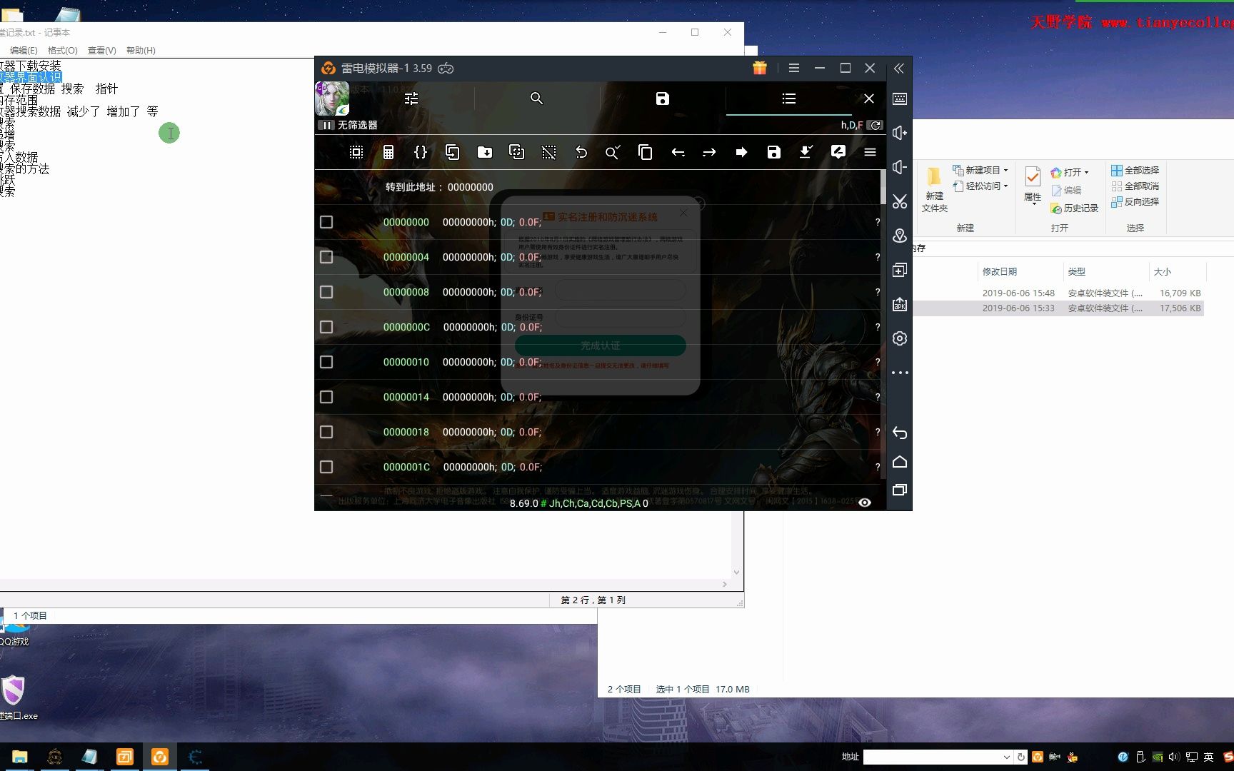Viewport: 1234px width, 771px height.
Task: Open the calculator tool icon
Action: tap(388, 152)
